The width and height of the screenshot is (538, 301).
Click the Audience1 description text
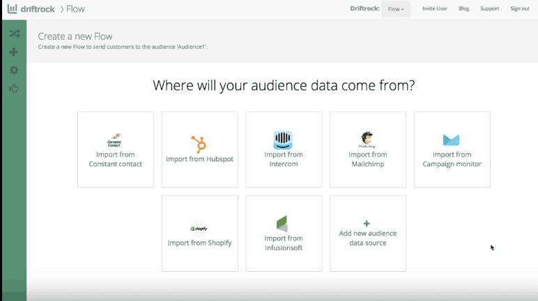[123, 47]
